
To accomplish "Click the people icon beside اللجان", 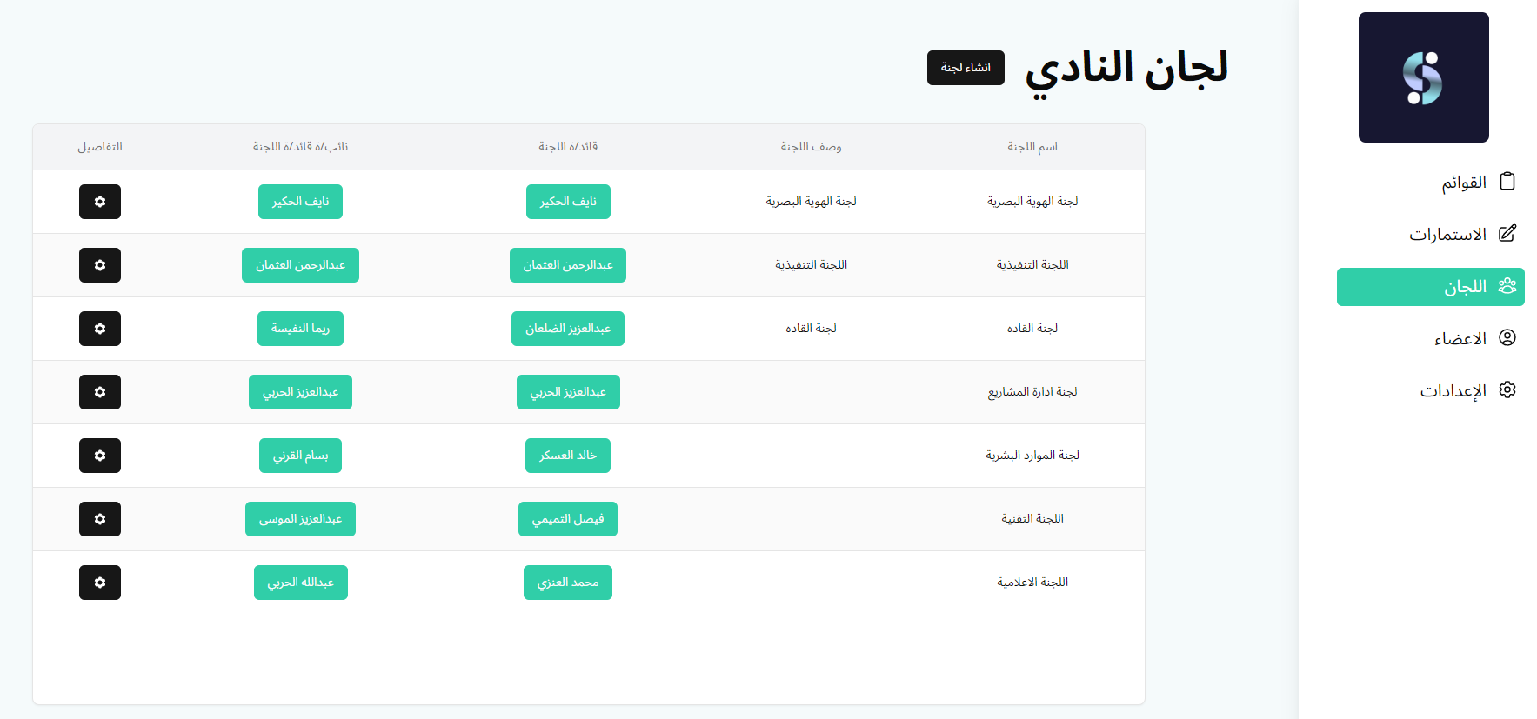I will pos(1507,286).
